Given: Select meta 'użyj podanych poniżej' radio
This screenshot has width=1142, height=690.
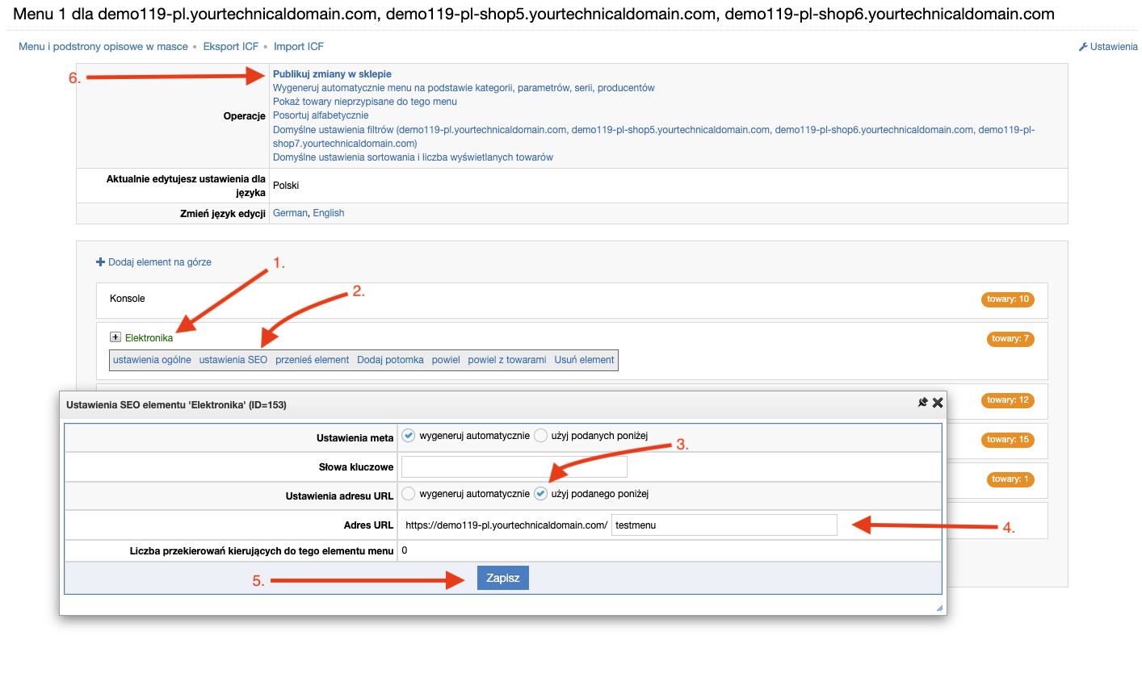Looking at the screenshot, I should [540, 436].
